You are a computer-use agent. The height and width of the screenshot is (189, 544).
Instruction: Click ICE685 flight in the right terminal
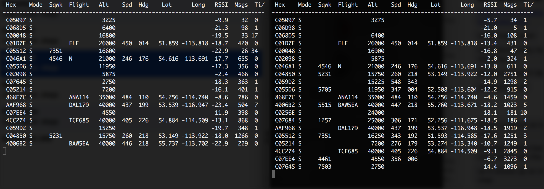[x=348, y=151]
